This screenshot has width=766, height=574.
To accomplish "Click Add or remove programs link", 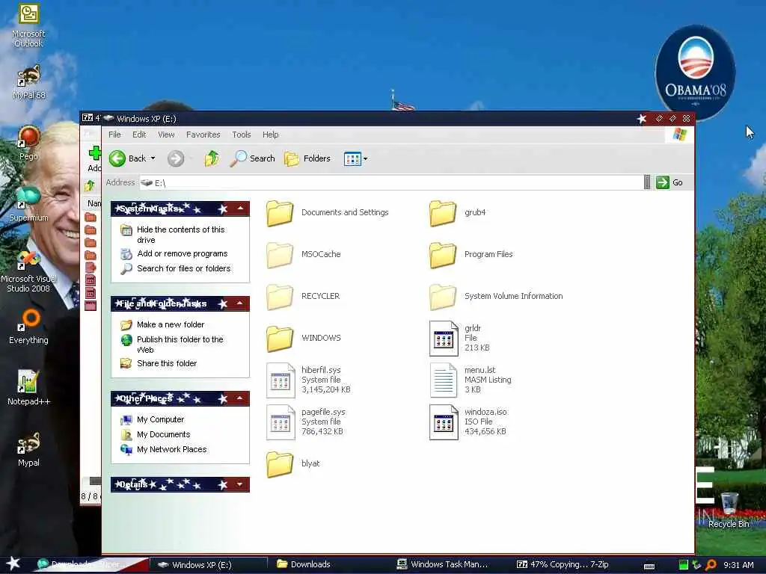I will click(x=183, y=253).
